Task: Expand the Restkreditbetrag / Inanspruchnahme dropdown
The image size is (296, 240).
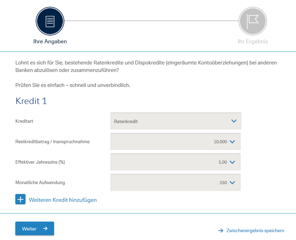Action: (x=175, y=141)
